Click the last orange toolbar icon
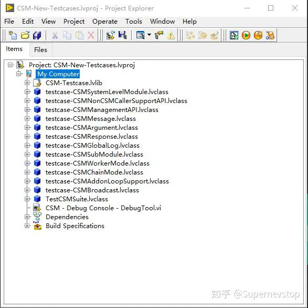308x308 pixels. tap(270, 35)
